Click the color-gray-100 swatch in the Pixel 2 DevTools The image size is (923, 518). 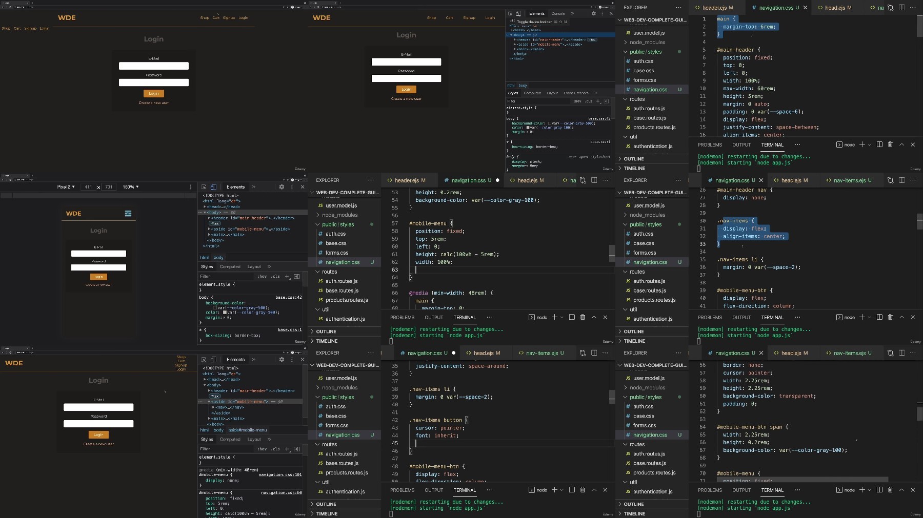[x=225, y=313]
